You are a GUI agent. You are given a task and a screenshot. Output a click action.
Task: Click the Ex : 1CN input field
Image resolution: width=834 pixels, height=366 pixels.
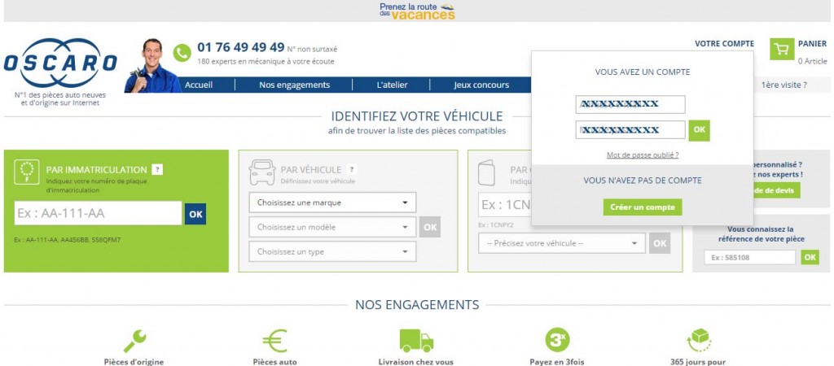click(x=505, y=204)
